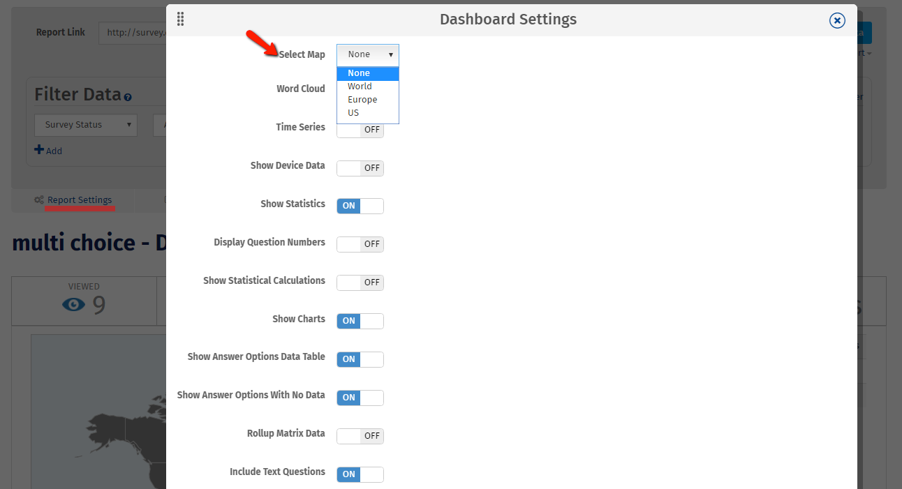Click the Viewed eye icon
Viewport: 902px width, 489px height.
tap(74, 305)
